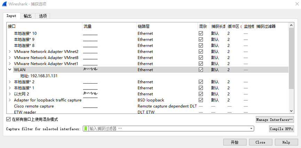Expand 本地连接* 1 interface row
301x148 pixels.
pyautogui.click(x=10, y=88)
